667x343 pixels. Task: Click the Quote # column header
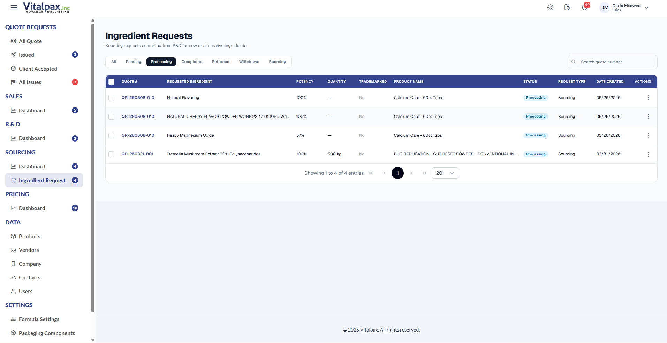129,82
